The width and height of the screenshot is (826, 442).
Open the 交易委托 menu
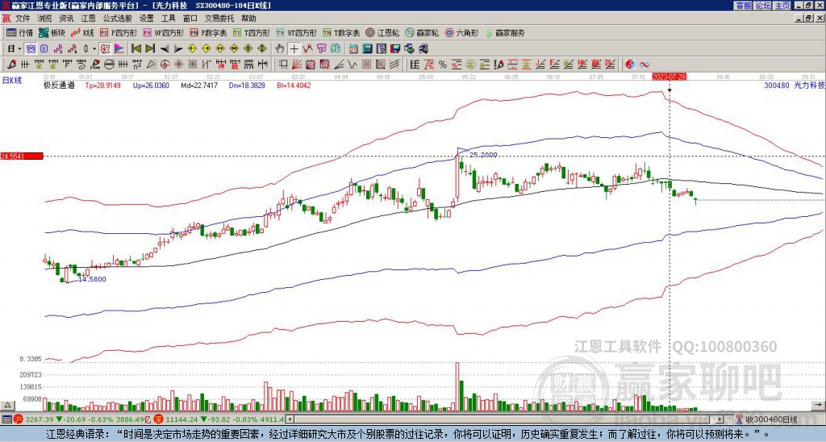pyautogui.click(x=219, y=19)
